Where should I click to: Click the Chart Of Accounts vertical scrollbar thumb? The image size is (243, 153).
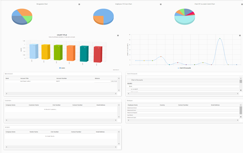click(x=241, y=81)
